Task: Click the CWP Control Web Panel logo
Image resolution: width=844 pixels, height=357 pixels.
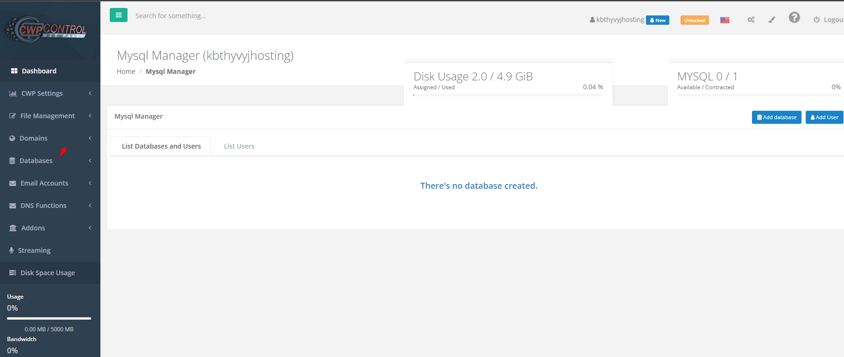Action: pos(46,30)
